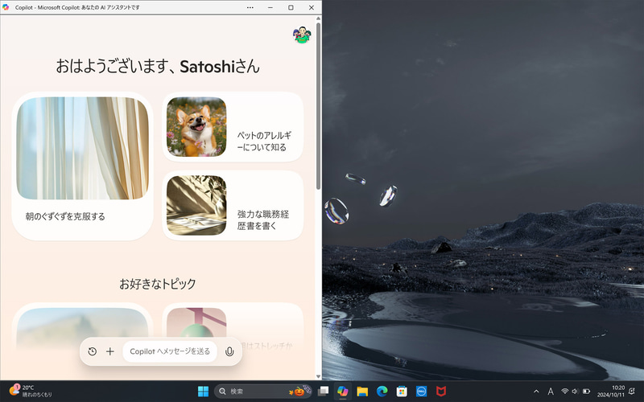
Task: Click the vertical scrollbar thumb in Copilot
Action: (x=318, y=106)
